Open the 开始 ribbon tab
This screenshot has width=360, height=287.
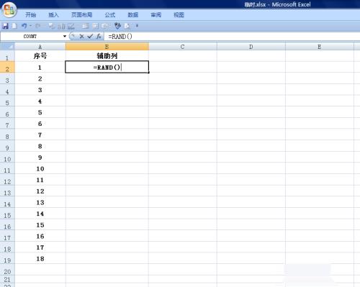(31, 15)
